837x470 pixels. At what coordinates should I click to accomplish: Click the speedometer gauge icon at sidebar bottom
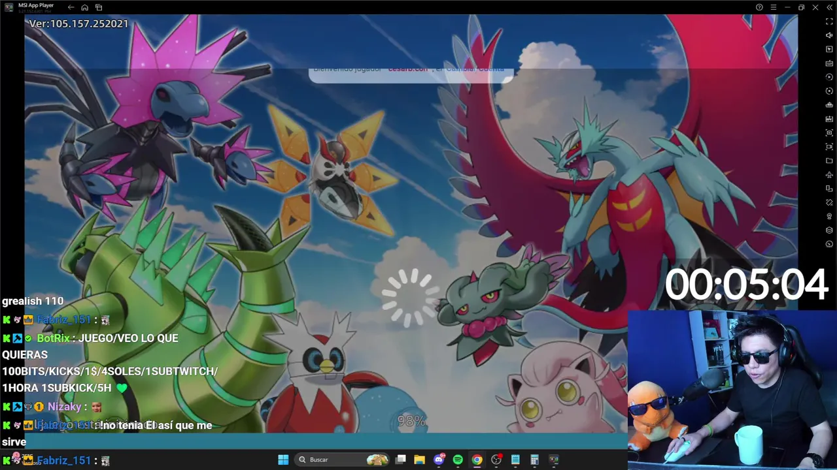pos(829,244)
